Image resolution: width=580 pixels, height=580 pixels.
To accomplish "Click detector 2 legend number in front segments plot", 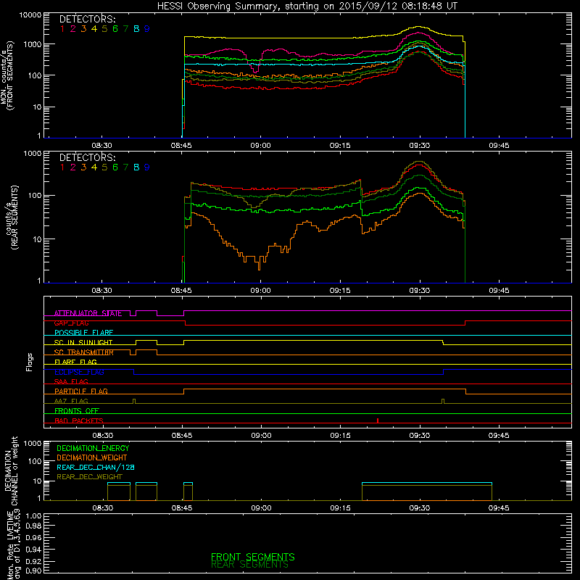I will point(73,29).
